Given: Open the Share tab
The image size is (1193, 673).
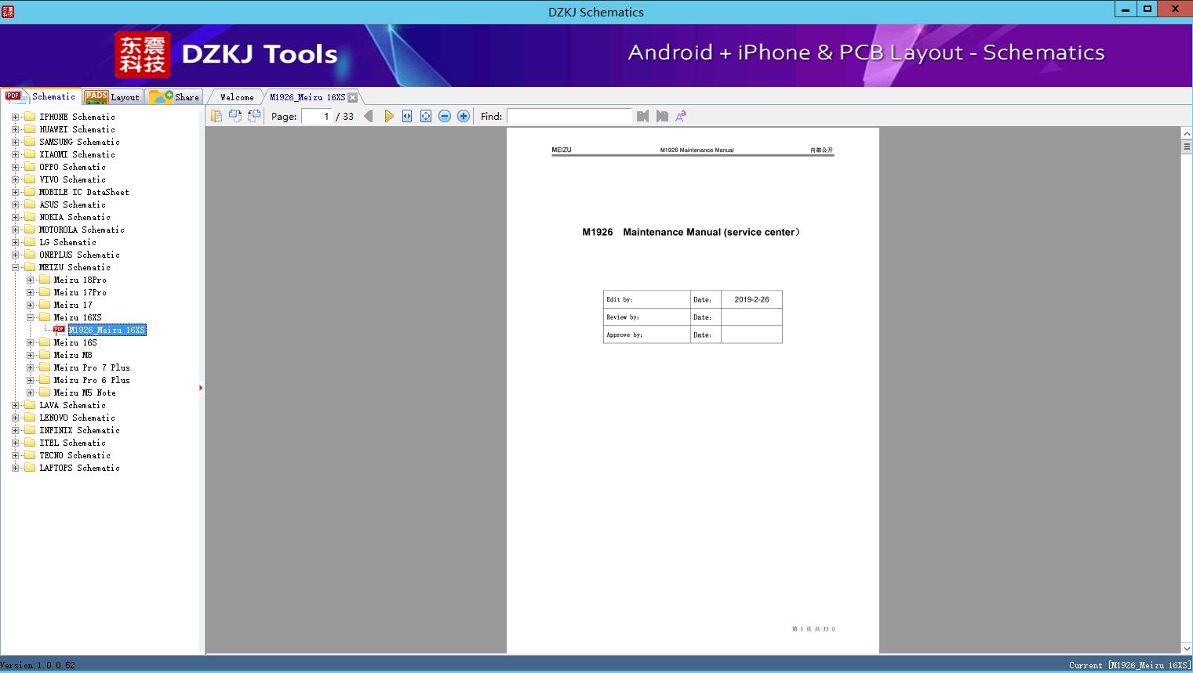Looking at the screenshot, I should (x=174, y=96).
